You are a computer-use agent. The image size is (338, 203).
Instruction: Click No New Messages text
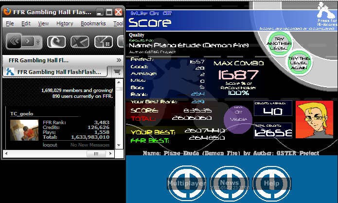click(x=90, y=145)
